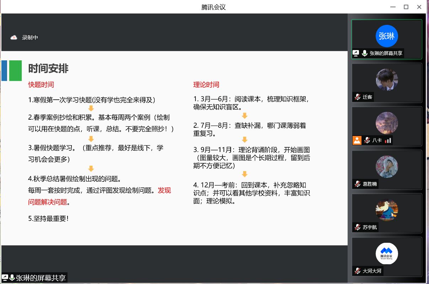The width and height of the screenshot is (429, 284).
Task: Click the muted microphone icon beside 八卡
Action: click(x=367, y=140)
